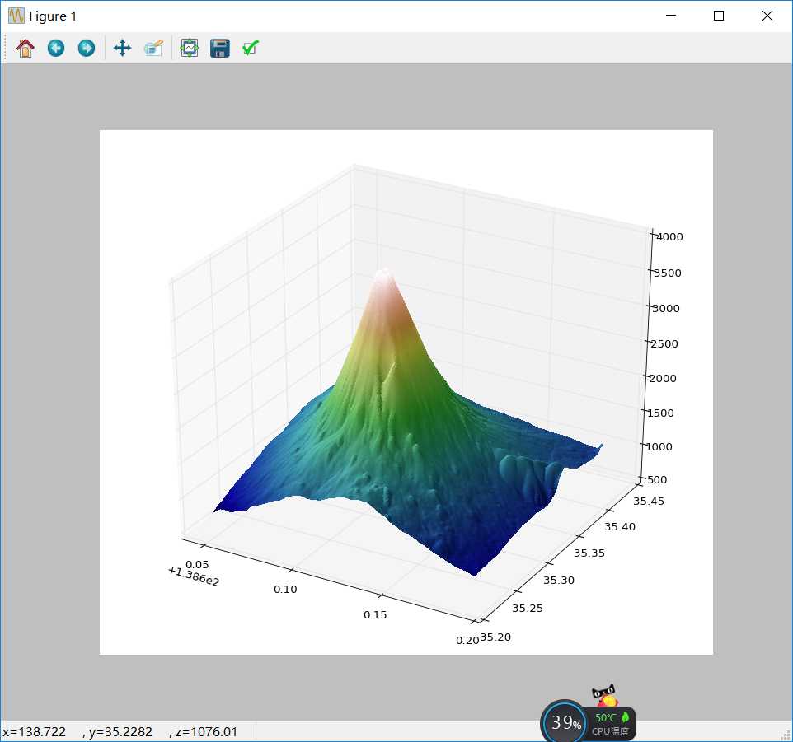Click the 39% CPU usage circle

tap(565, 723)
